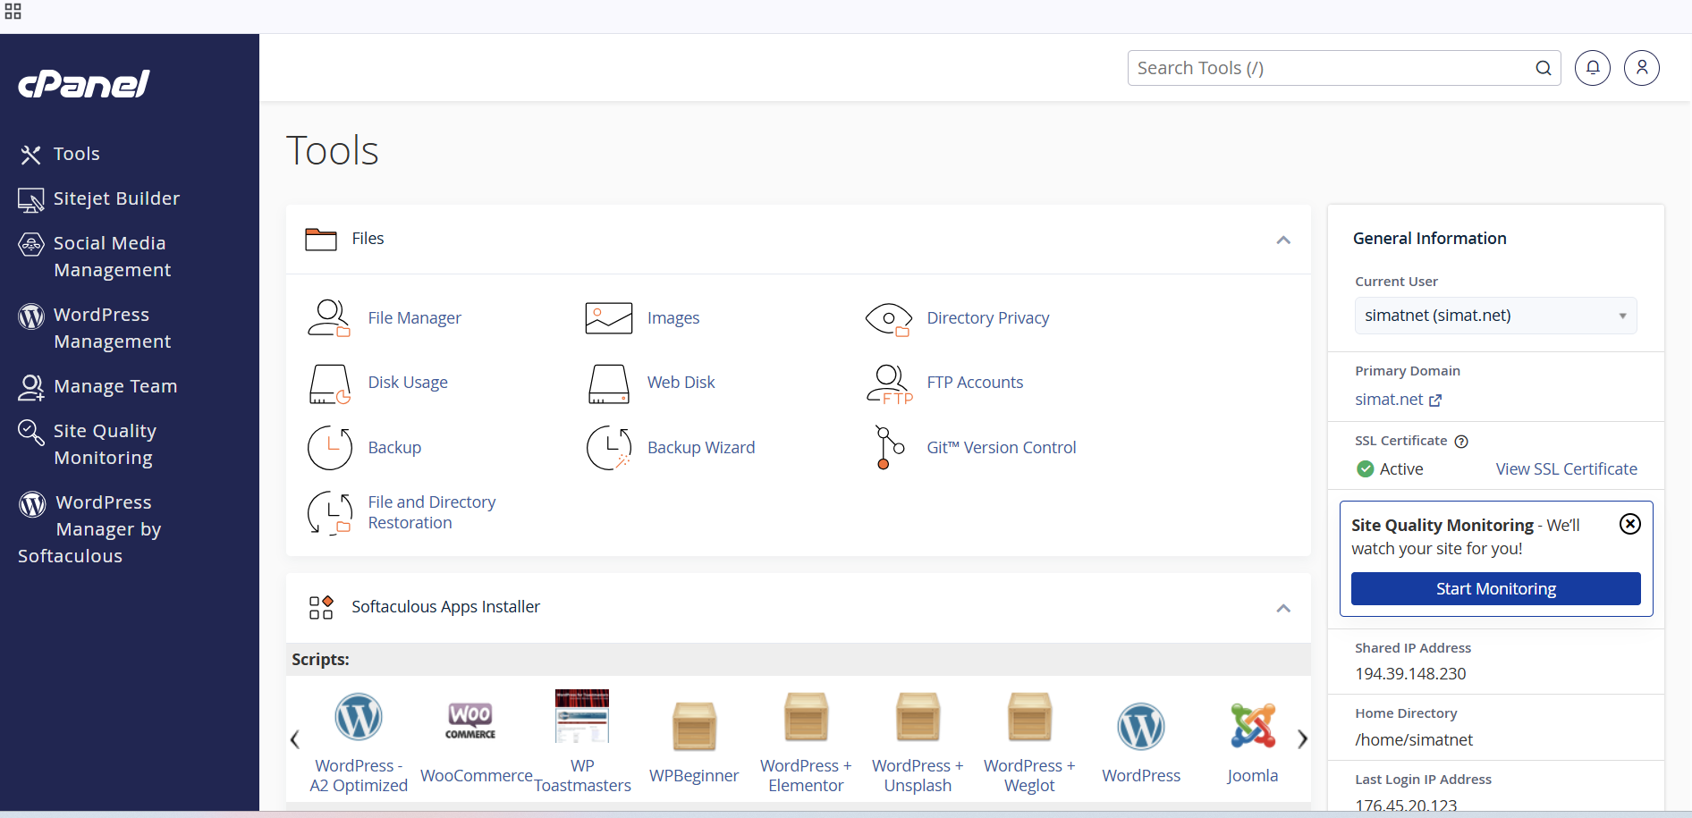1692x818 pixels.
Task: Click the user account icon
Action: (x=1642, y=68)
